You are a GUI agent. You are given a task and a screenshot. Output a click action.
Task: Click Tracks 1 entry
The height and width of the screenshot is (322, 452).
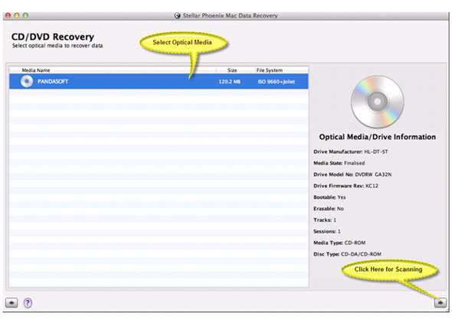[325, 220]
